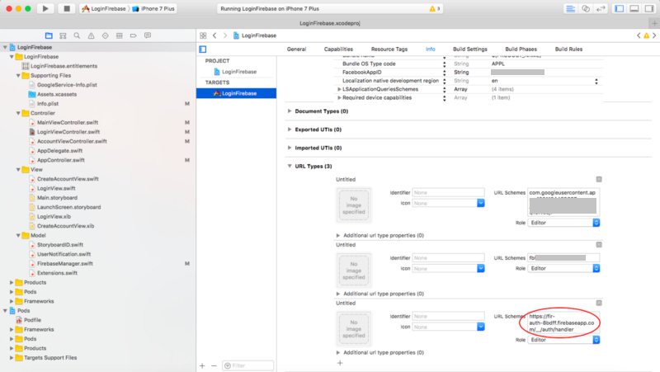
Task: Select the LoginFirebase target
Action: 236,93
